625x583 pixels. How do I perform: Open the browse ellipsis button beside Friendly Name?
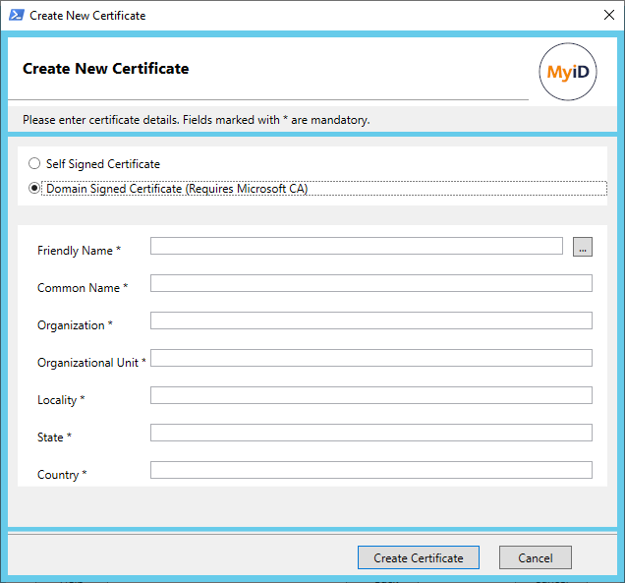(x=583, y=247)
